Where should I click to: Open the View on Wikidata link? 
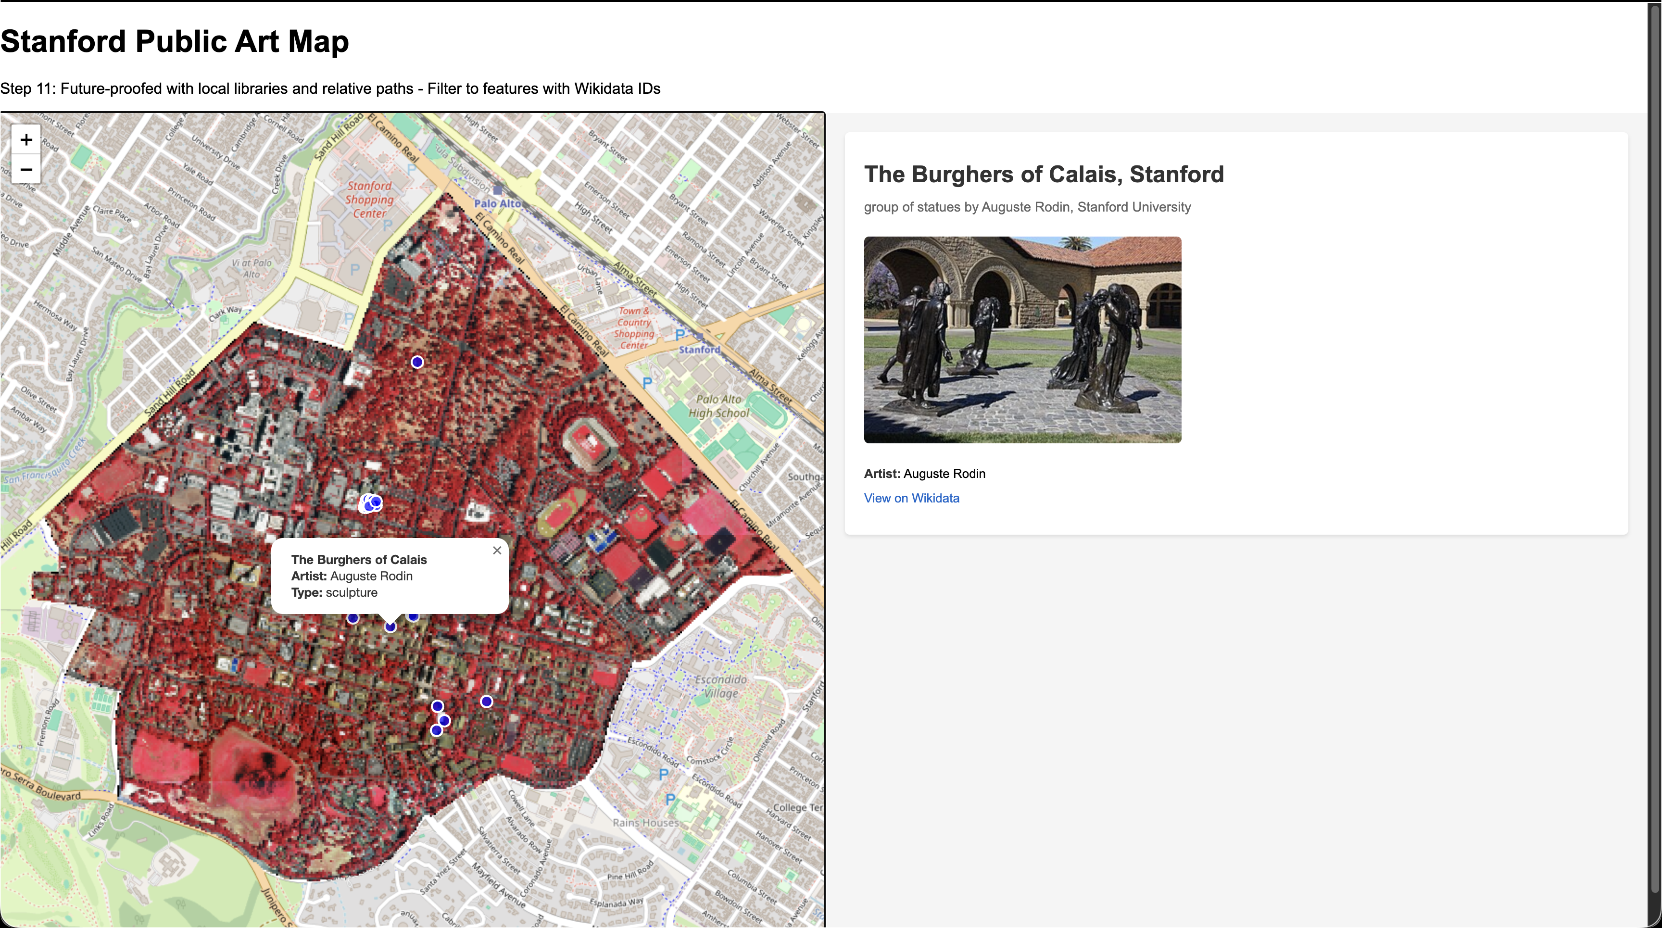pyautogui.click(x=911, y=498)
